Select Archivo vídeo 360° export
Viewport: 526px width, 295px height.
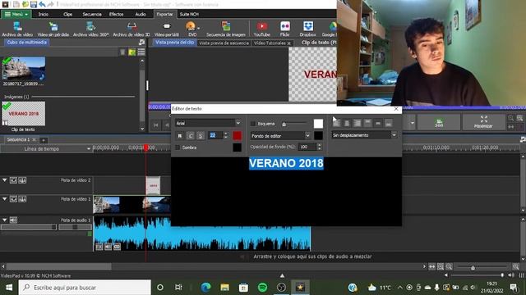(x=90, y=29)
